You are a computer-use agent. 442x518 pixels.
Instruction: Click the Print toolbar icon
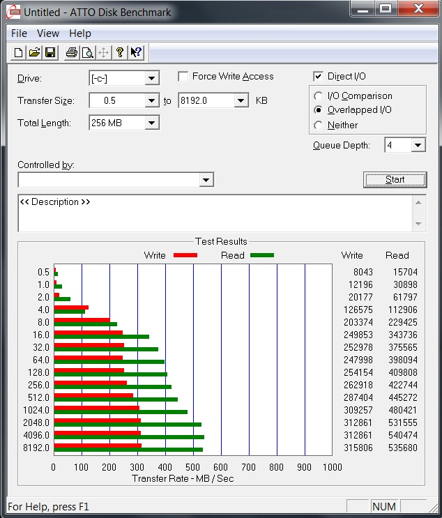click(71, 53)
